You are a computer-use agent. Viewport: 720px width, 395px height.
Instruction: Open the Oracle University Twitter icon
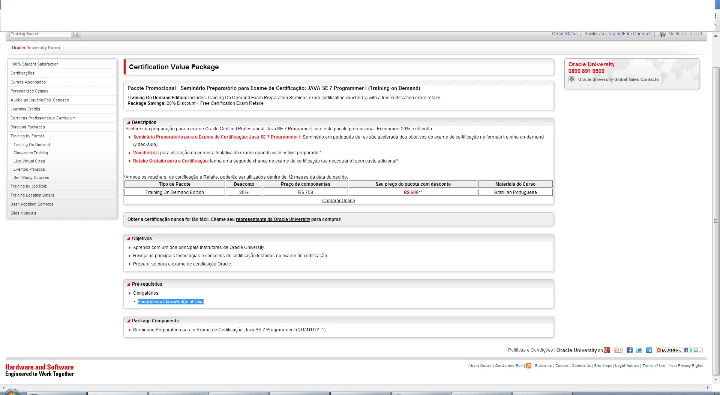pyautogui.click(x=639, y=350)
